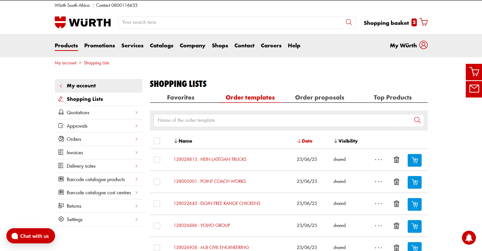Expand the Settings chevron arrow

click(x=136, y=219)
